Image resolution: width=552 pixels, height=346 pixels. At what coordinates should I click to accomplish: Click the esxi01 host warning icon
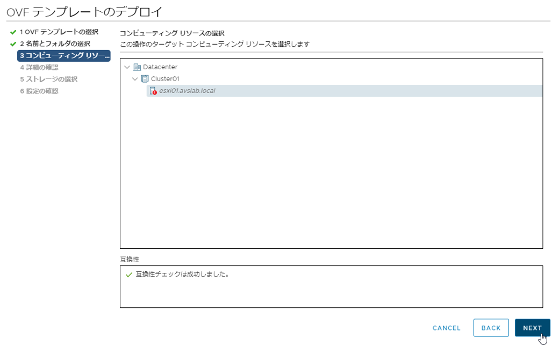coord(153,91)
